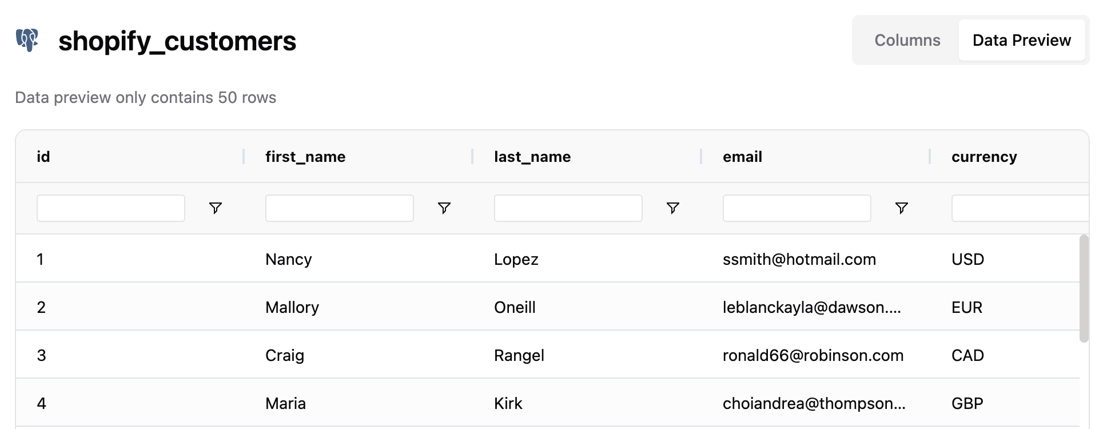Select cell 'Maria' in first_name column

(285, 403)
